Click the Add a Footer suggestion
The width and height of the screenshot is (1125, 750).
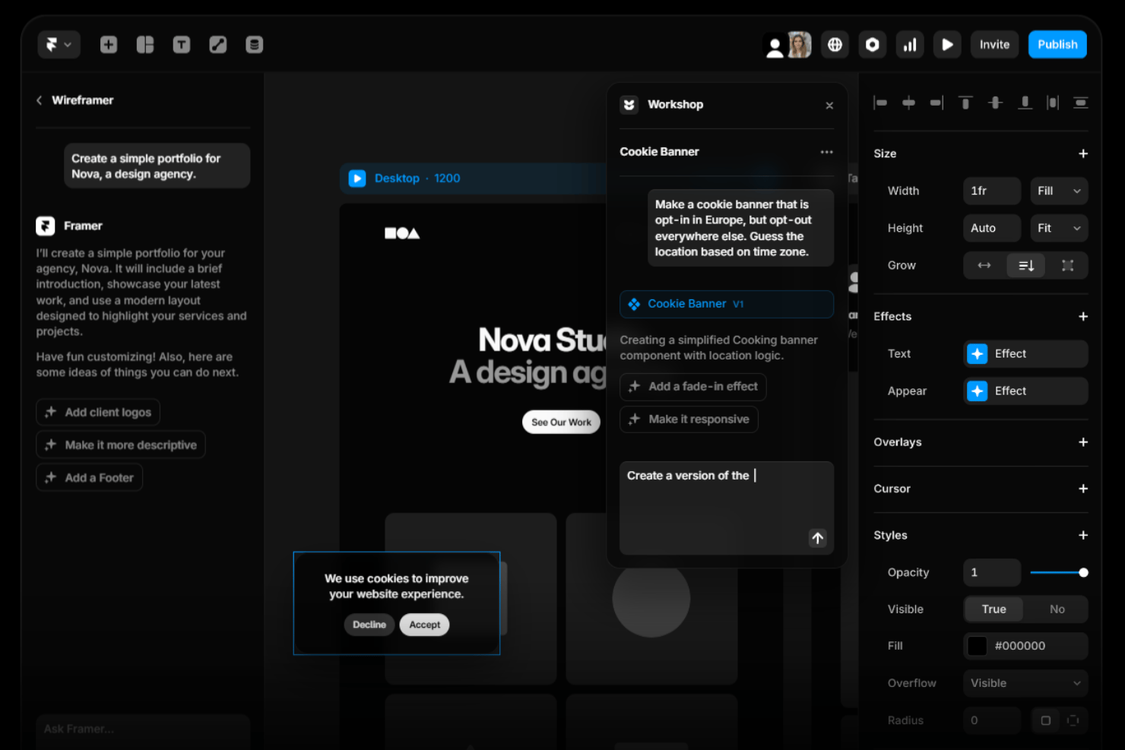point(90,477)
